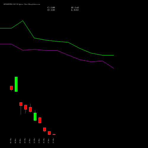
Task: Click the 10 Mar date label
Action: [x=25, y=141]
